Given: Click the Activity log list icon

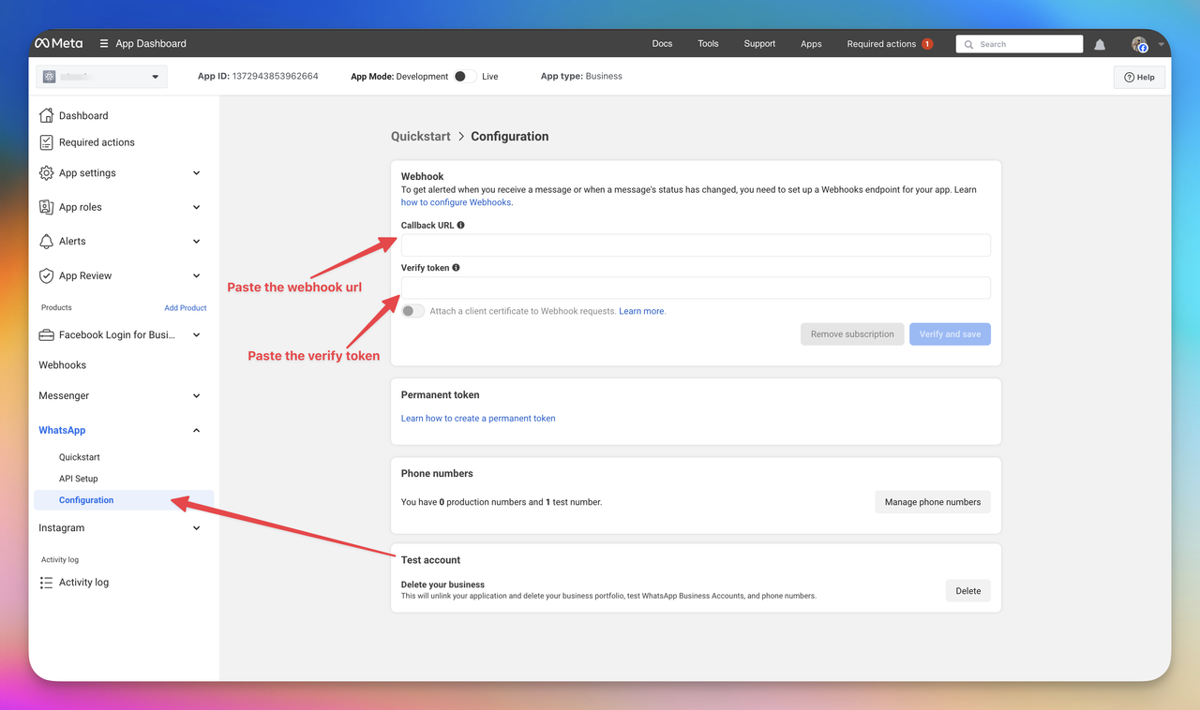Looking at the screenshot, I should point(46,583).
